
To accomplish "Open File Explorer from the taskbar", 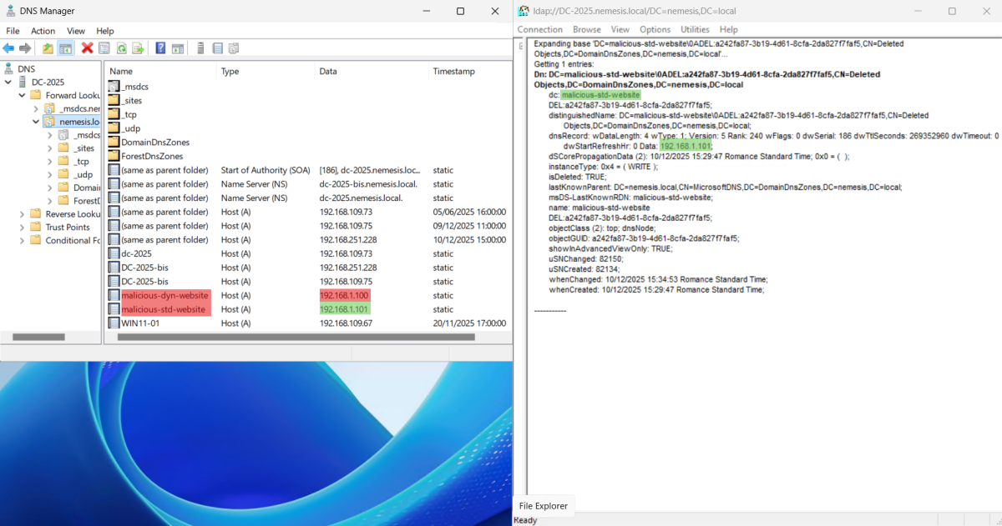I will [x=543, y=506].
